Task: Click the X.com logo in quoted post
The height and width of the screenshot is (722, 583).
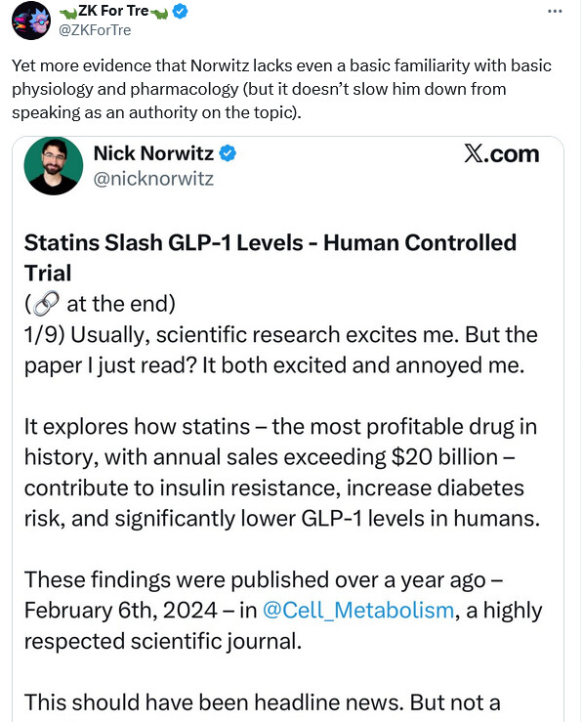Action: click(x=502, y=153)
